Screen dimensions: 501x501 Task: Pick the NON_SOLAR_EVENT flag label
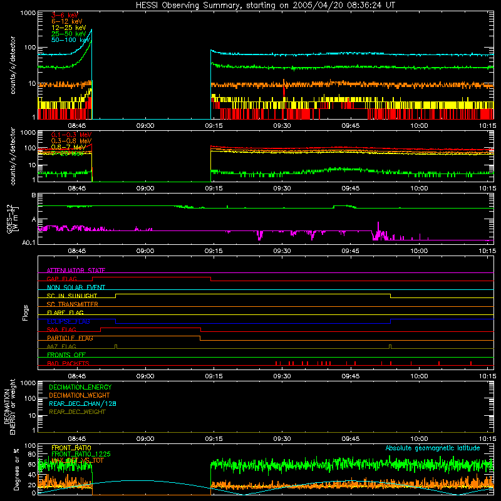click(x=76, y=287)
